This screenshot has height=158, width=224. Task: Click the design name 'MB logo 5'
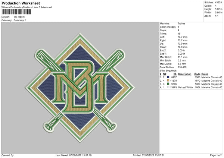[19, 17]
